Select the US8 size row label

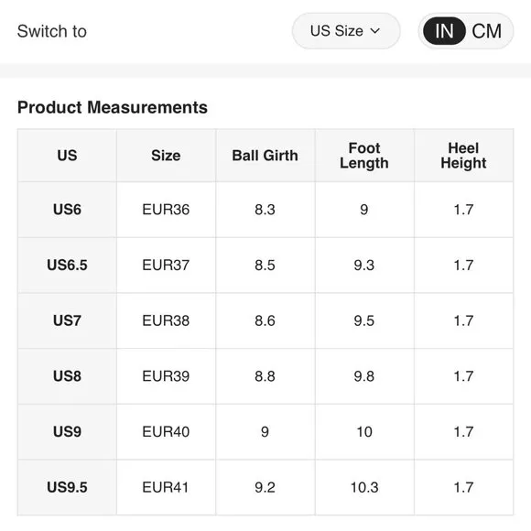67,376
